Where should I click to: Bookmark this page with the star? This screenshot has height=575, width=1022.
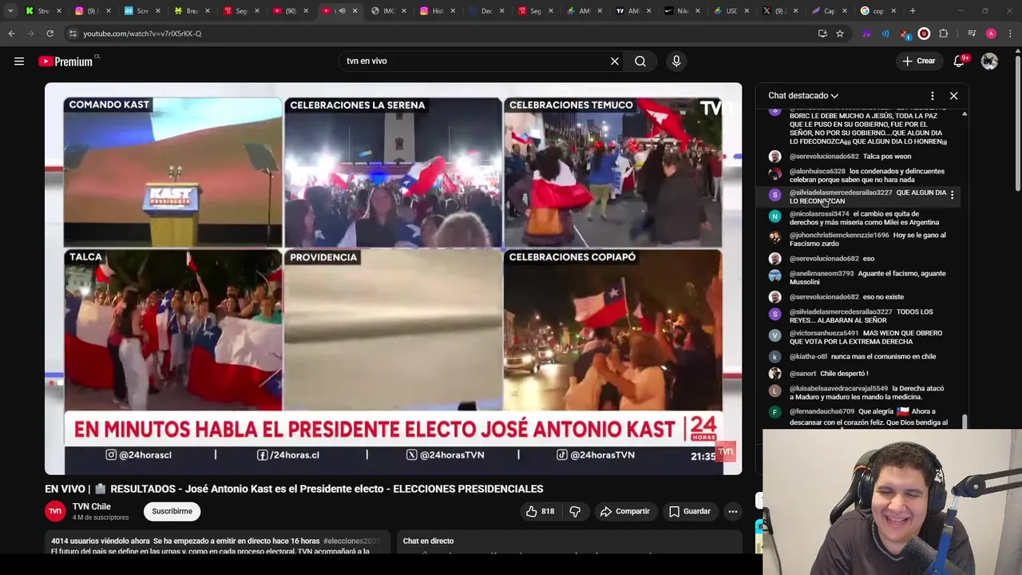[x=840, y=34]
